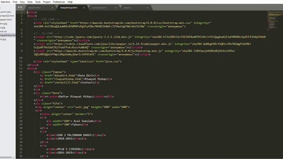Click line number 4 in the gutter
The width and height of the screenshot is (283, 159).
(x=22, y=23)
